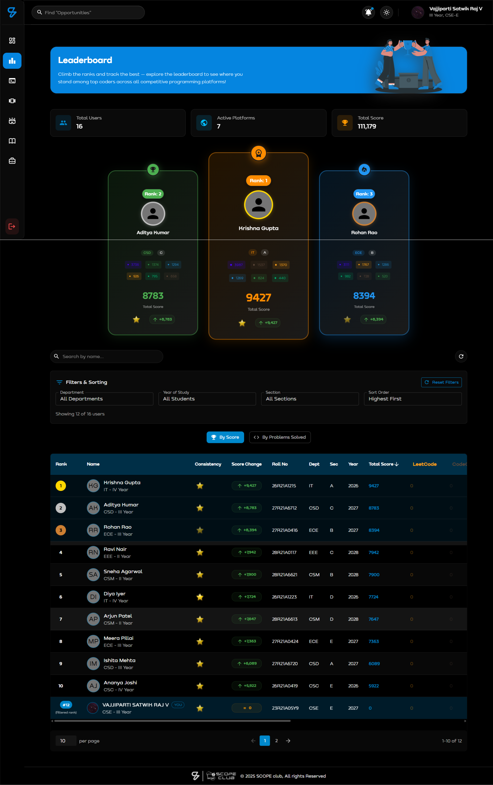Select the leaderboard bar-chart icon in sidebar
Screen dimensions: 493x785
(12, 61)
